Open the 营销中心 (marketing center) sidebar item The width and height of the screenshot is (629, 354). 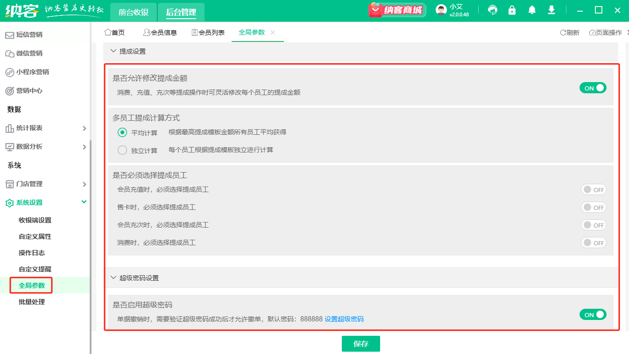coord(30,90)
